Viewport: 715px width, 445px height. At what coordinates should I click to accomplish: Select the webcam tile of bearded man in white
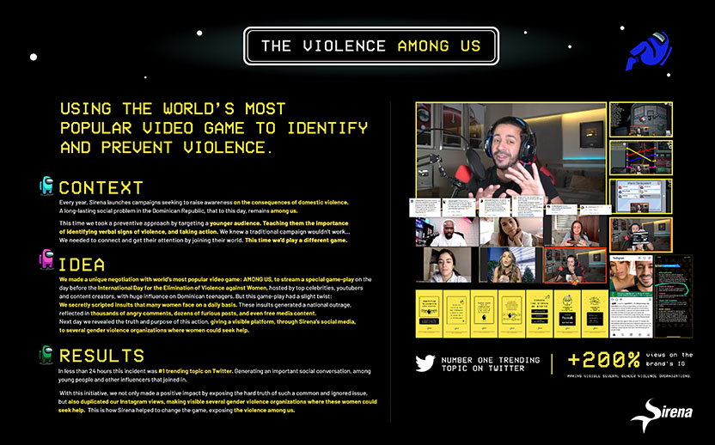pos(447,232)
